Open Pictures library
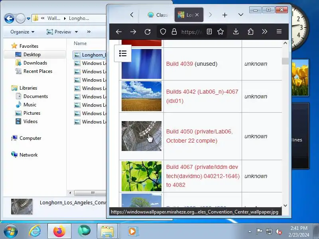The image size is (319, 239). coord(32,113)
